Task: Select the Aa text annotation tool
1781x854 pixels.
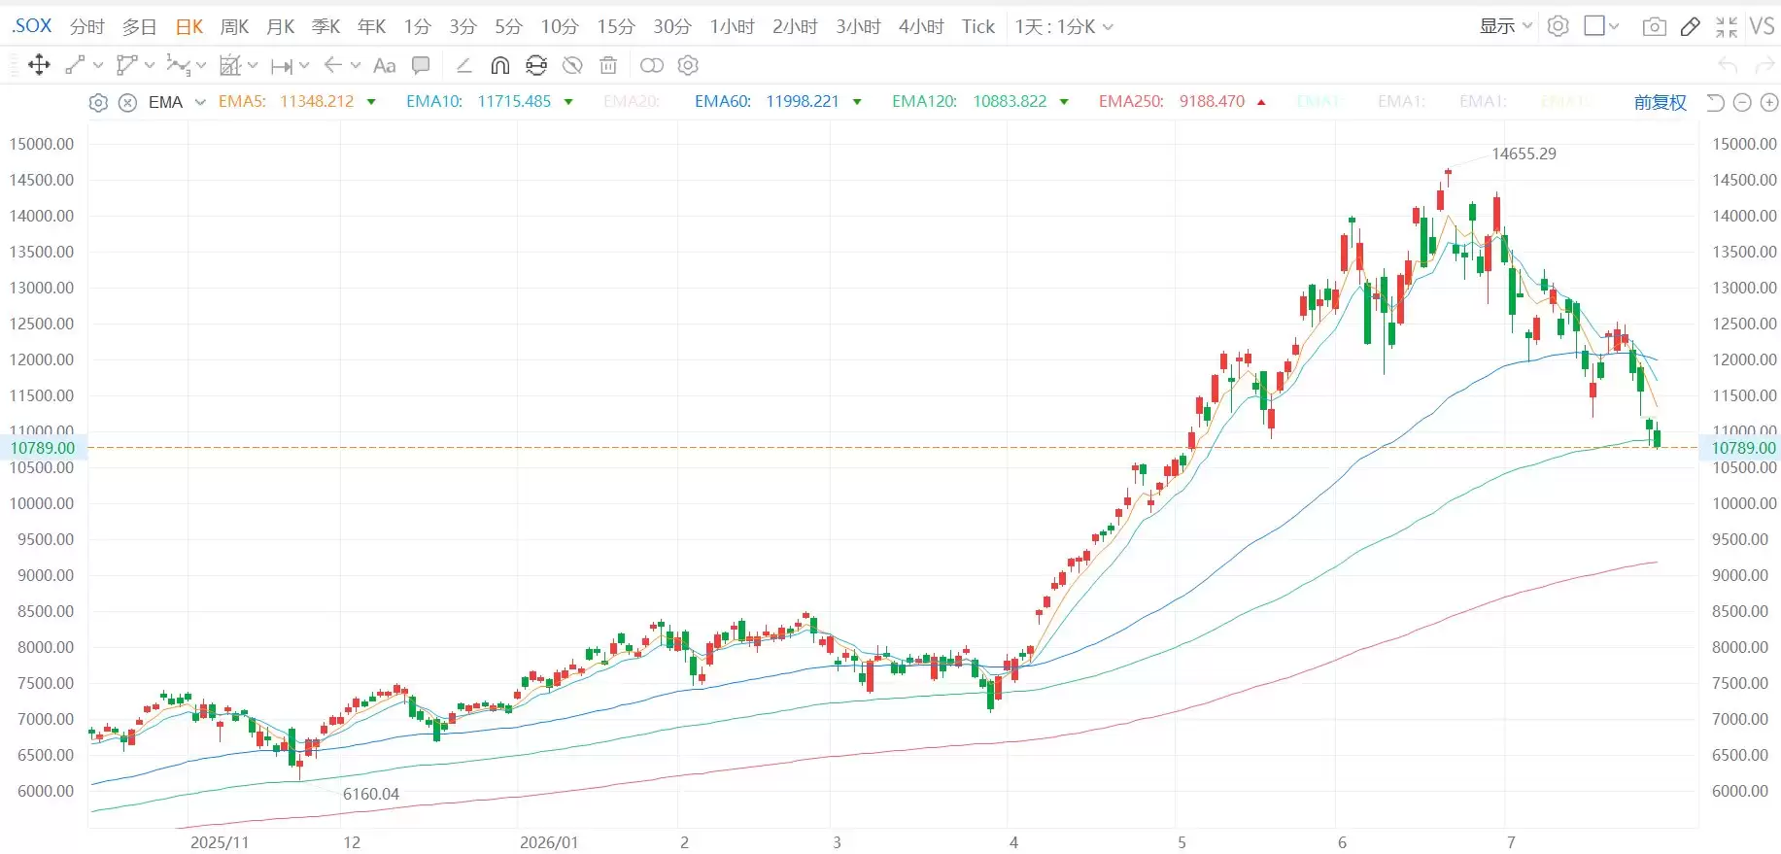Action: [x=385, y=65]
